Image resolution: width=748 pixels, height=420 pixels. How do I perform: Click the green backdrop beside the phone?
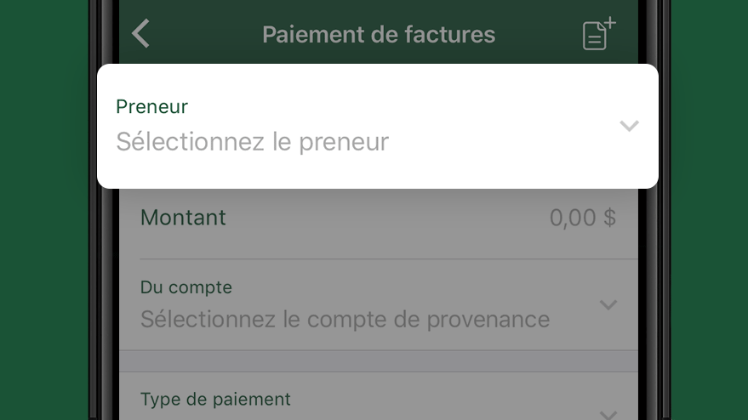44,210
